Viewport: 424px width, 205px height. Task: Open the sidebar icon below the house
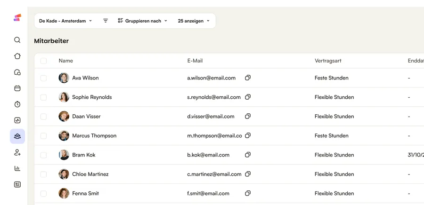click(x=17, y=72)
